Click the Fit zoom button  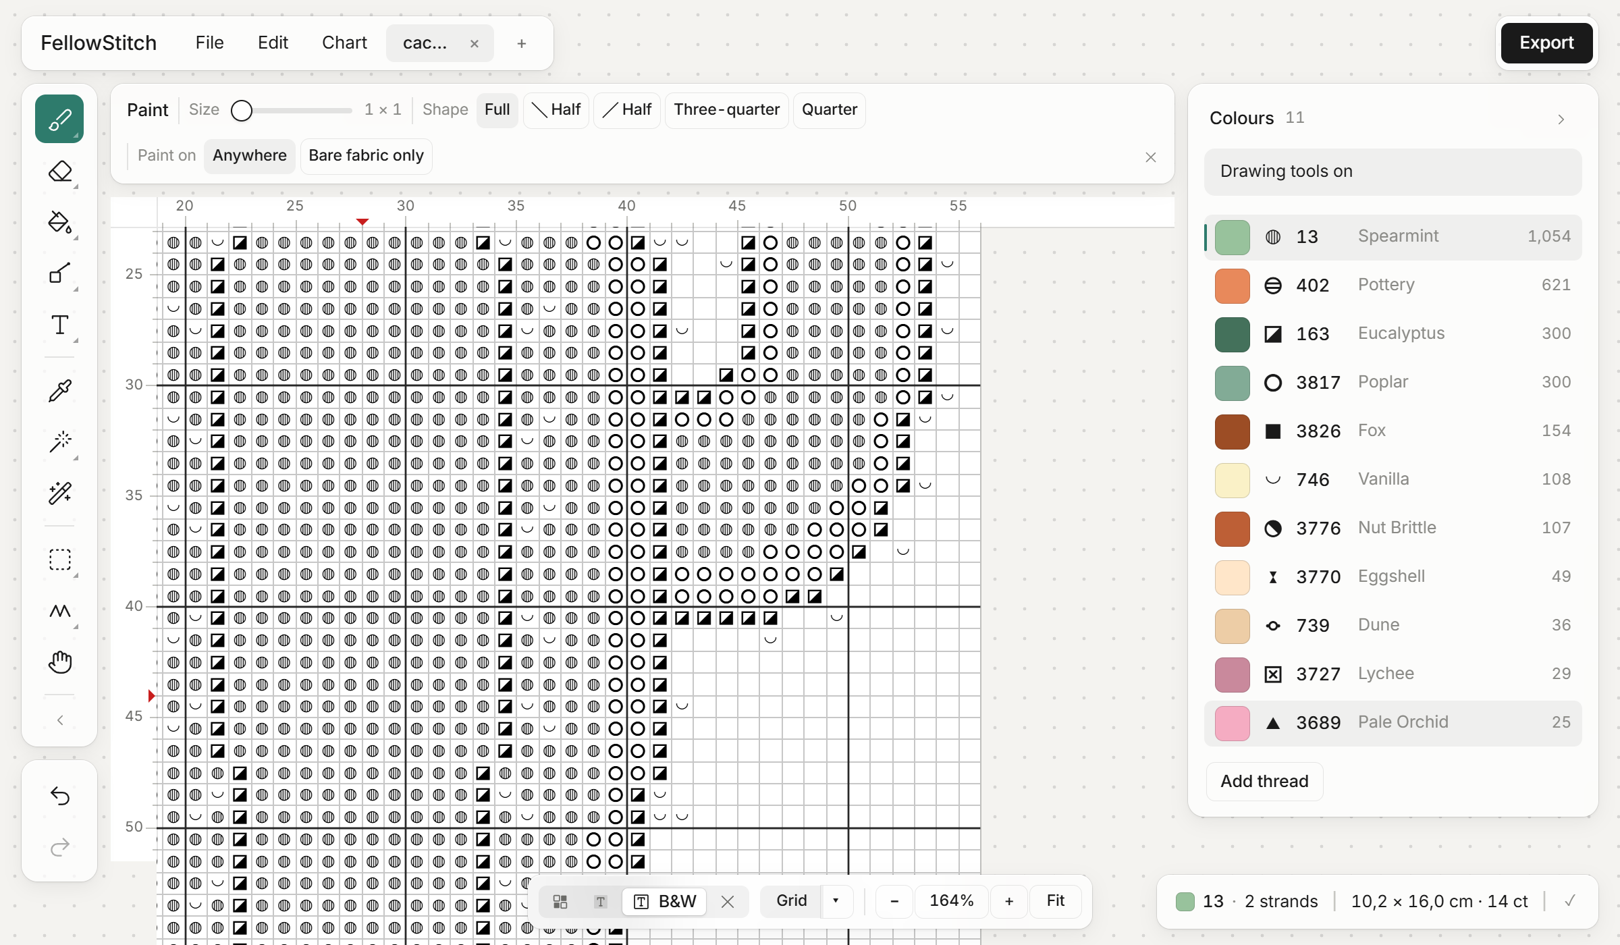coord(1056,901)
